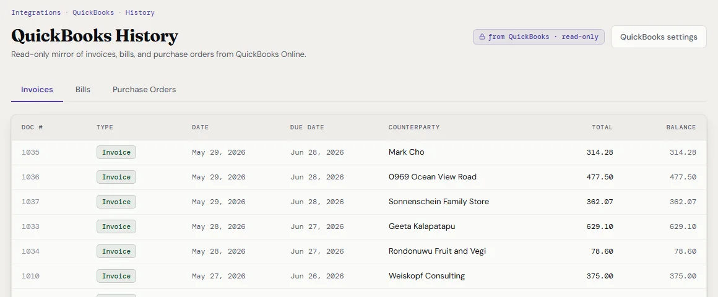This screenshot has height=297, width=718.
Task: Switch to the Bills tab
Action: click(x=83, y=90)
